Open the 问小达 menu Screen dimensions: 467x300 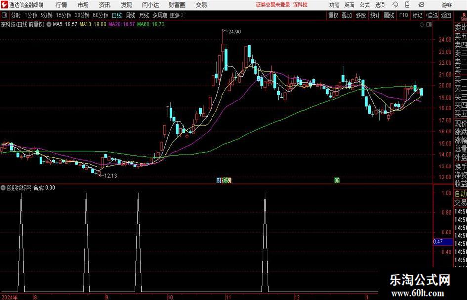tap(150, 5)
